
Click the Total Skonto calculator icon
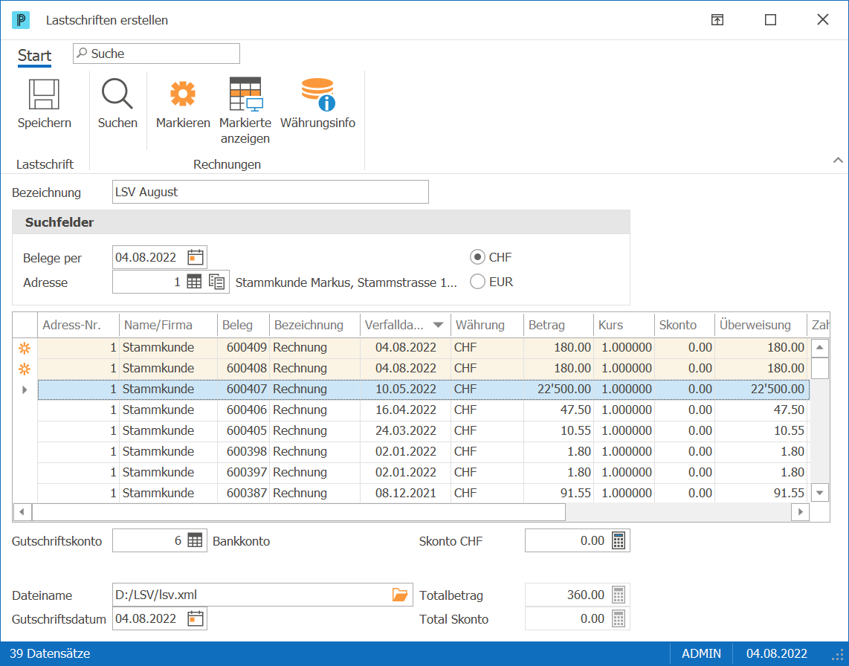pyautogui.click(x=619, y=618)
